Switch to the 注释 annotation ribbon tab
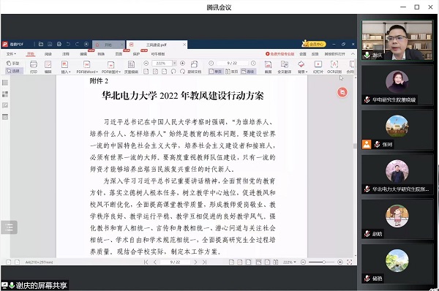Screen dimensions: 439x291 tap(66, 53)
